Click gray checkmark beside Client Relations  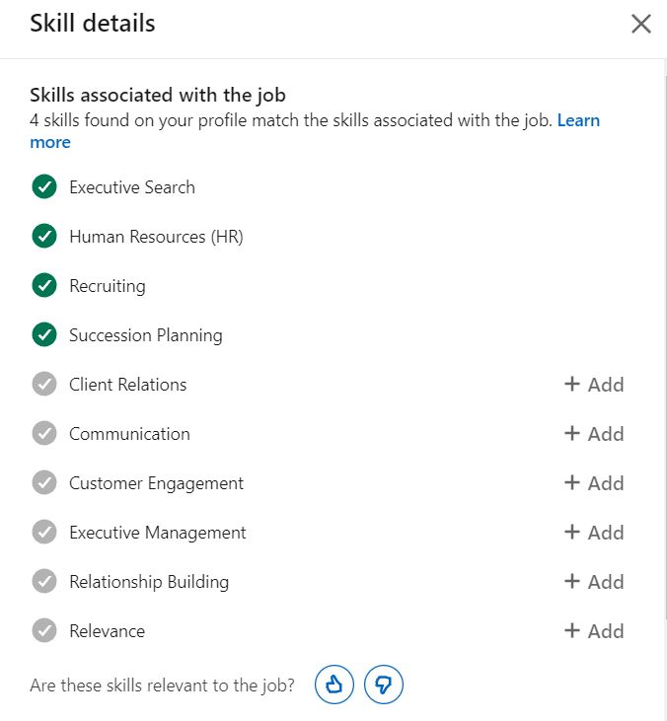[44, 385]
